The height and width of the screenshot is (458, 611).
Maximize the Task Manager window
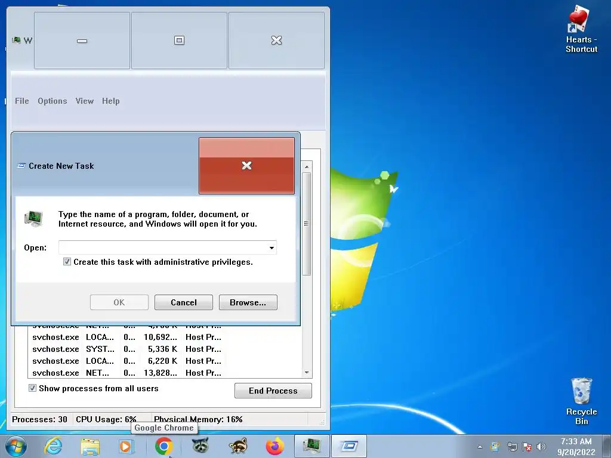coord(179,41)
